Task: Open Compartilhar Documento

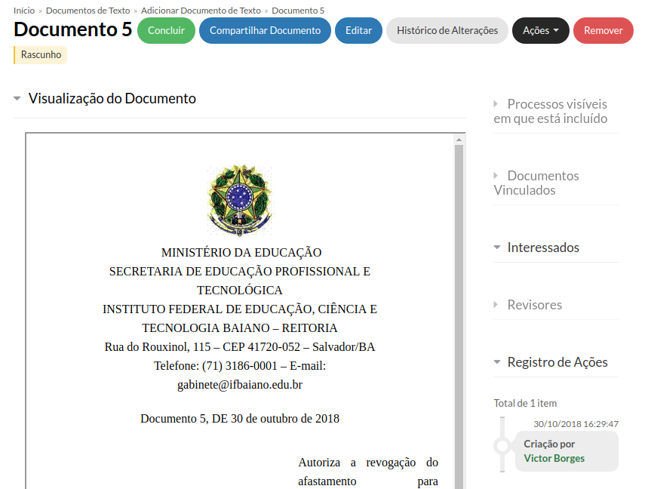Action: [x=265, y=31]
